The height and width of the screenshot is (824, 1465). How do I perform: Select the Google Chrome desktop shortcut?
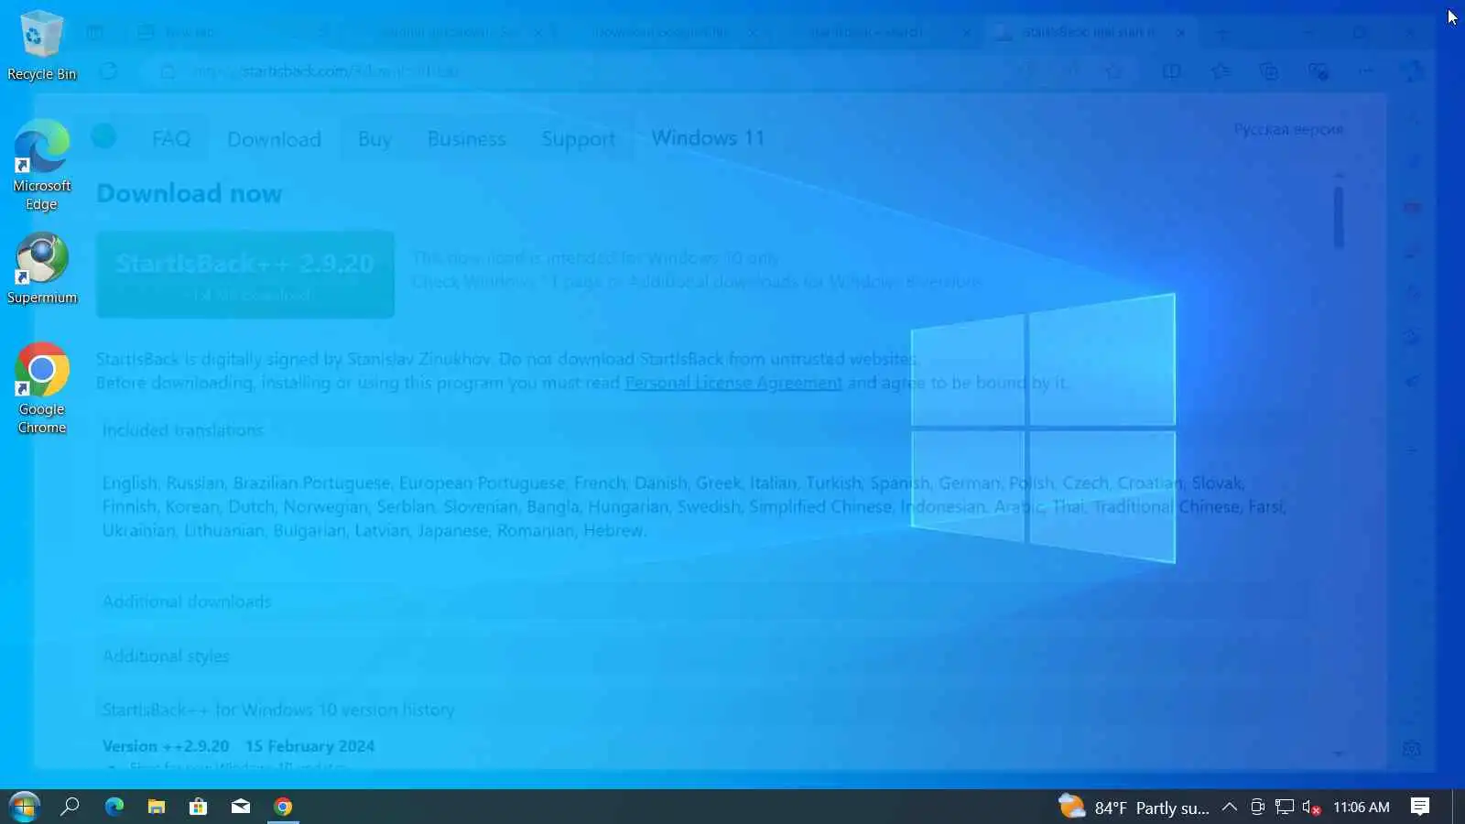tap(41, 389)
